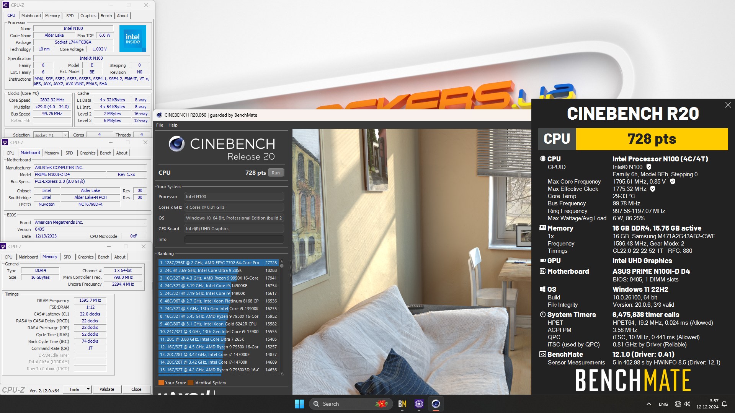The image size is (735, 413).
Task: Open About tab in bottom CPU-Z window
Action: tap(120, 257)
